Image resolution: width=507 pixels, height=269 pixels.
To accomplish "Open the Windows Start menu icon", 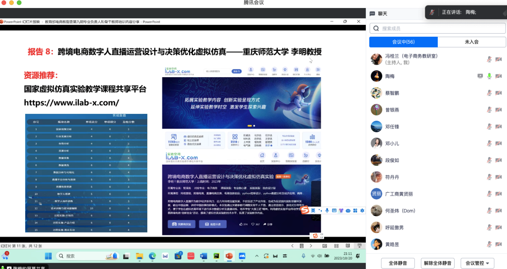I will tap(48, 256).
